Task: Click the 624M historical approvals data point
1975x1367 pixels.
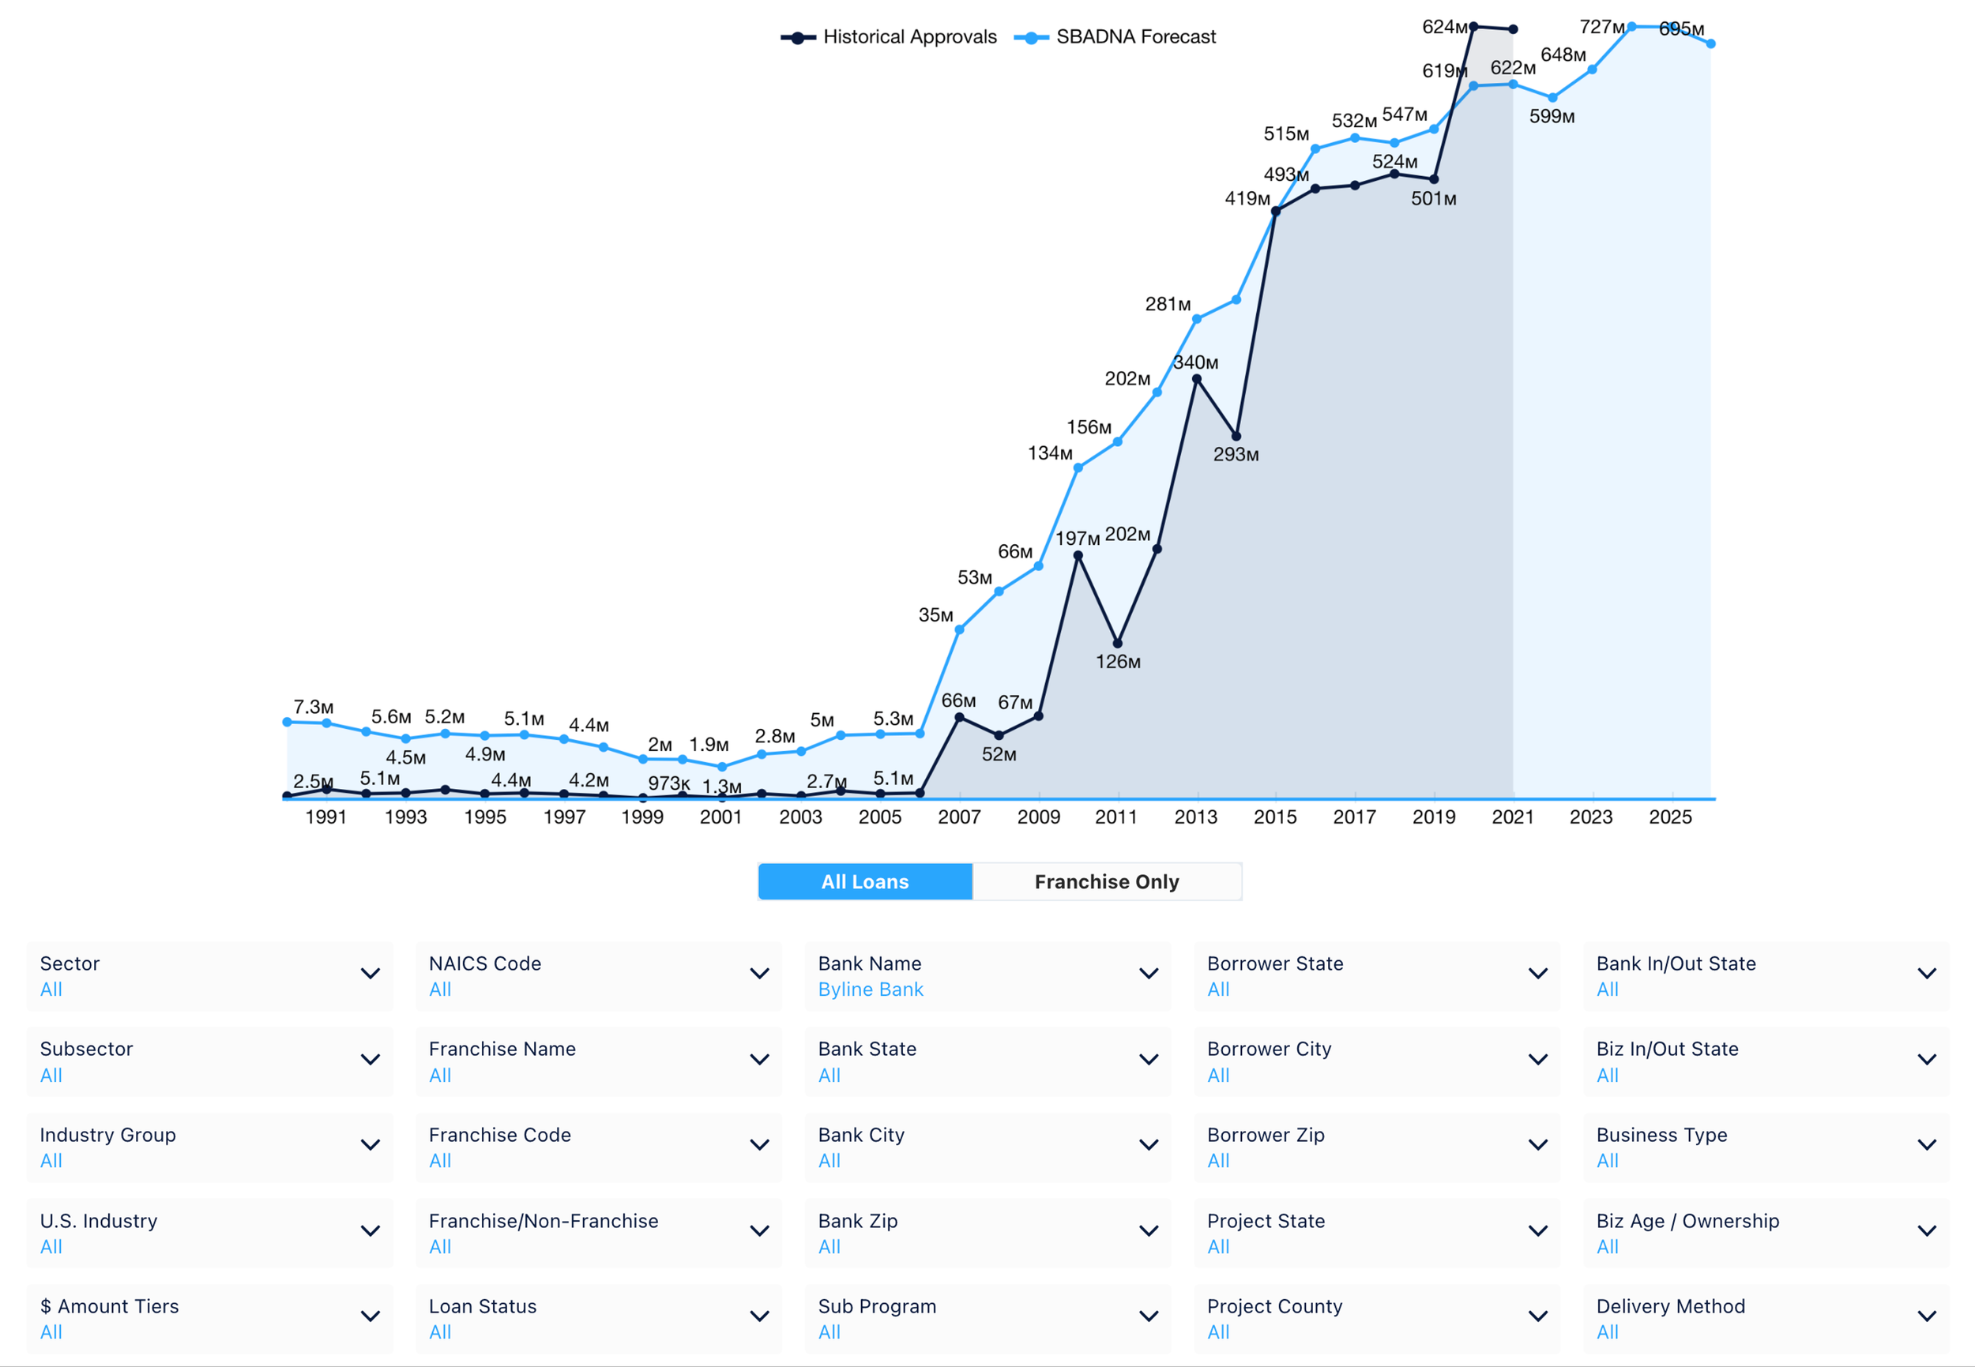Action: (1474, 27)
